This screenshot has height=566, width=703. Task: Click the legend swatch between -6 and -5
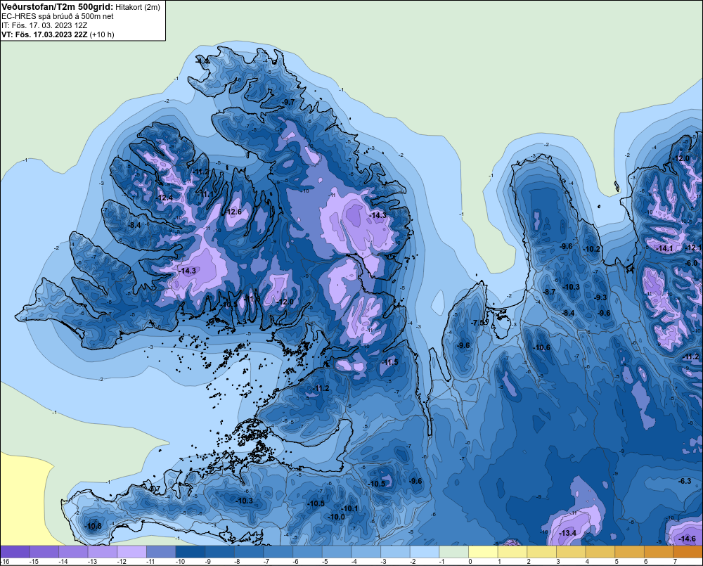click(308, 552)
